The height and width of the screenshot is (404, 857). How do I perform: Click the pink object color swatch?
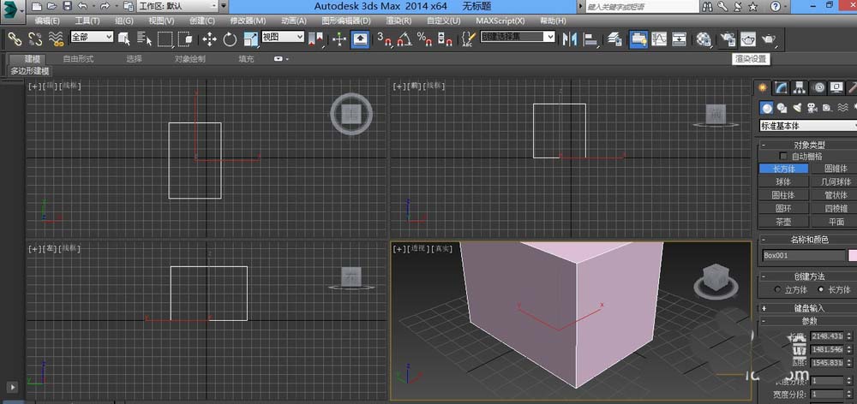[852, 255]
